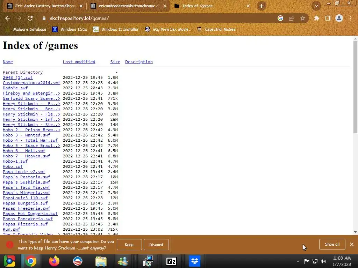Open Garfield Scary Scavenger file link

coord(31,98)
